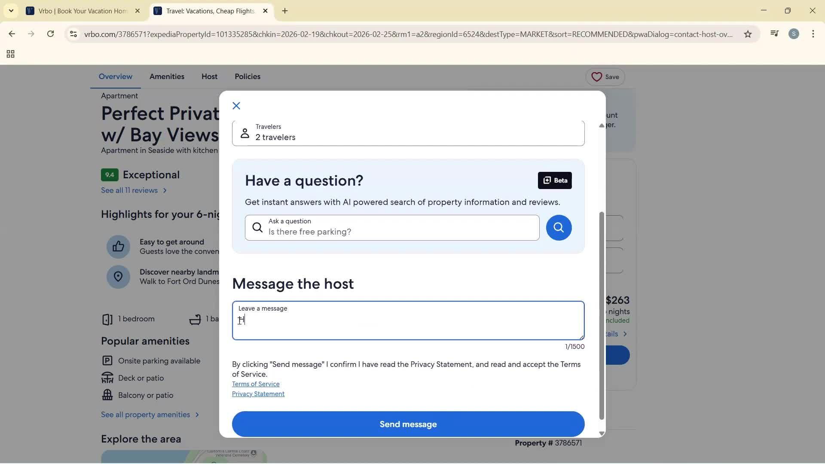
Task: Open the Amenities section tab
Action: (167, 76)
